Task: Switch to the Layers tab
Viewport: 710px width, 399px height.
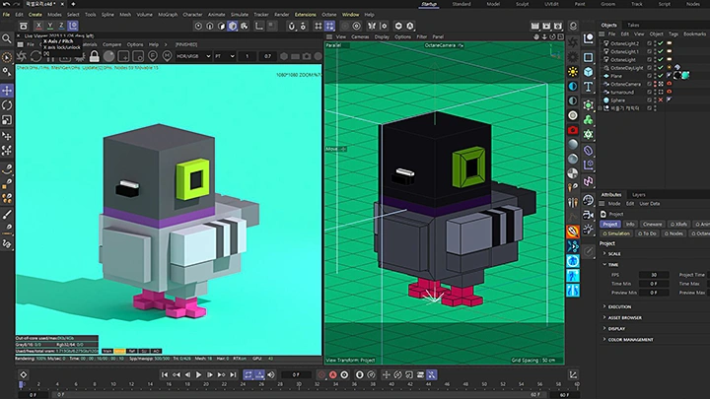Action: pos(638,194)
